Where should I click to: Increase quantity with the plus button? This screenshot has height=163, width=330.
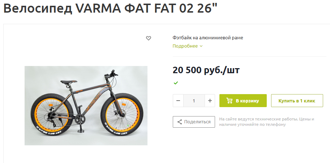(210, 101)
